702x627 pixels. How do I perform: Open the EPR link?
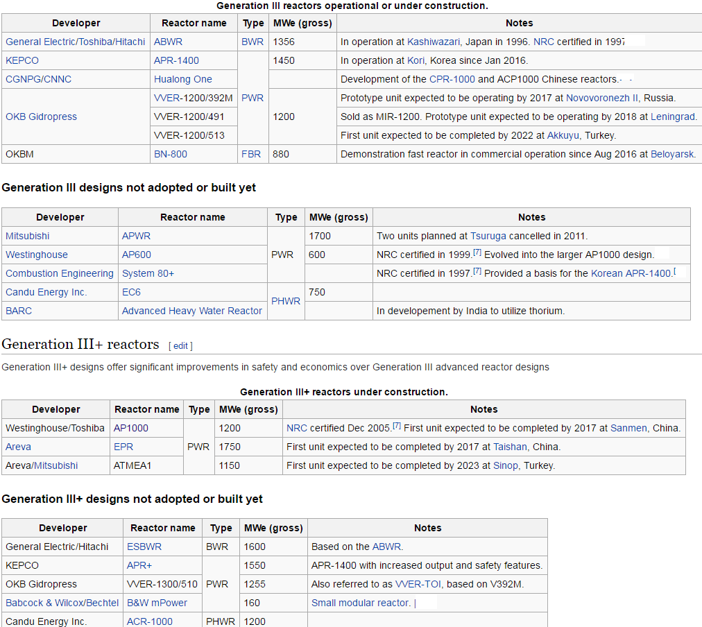[123, 447]
